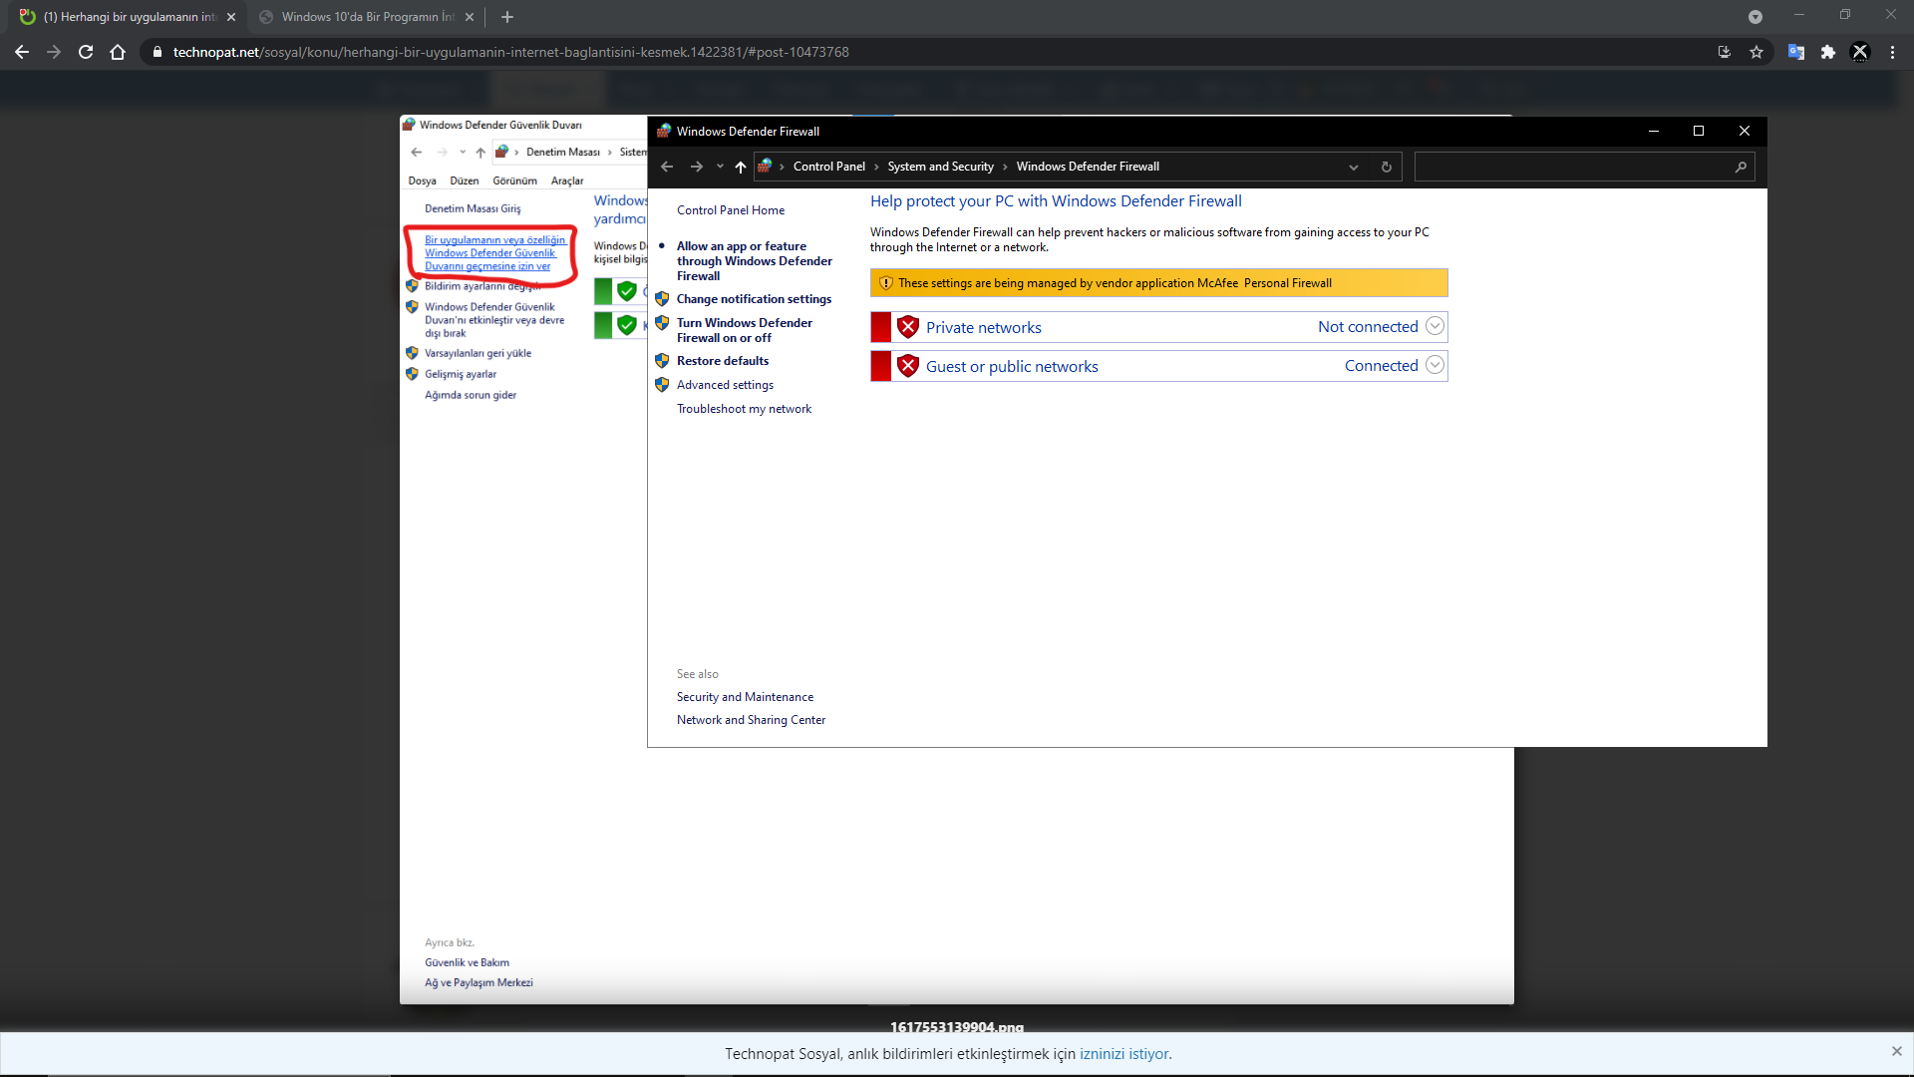Click the Google Translate extension icon
This screenshot has height=1077, width=1914.
(1796, 52)
